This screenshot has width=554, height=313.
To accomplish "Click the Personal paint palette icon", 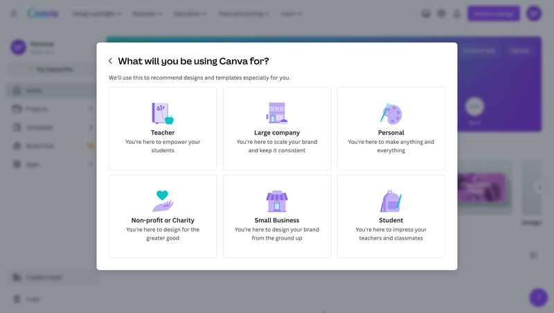I will coord(391,113).
